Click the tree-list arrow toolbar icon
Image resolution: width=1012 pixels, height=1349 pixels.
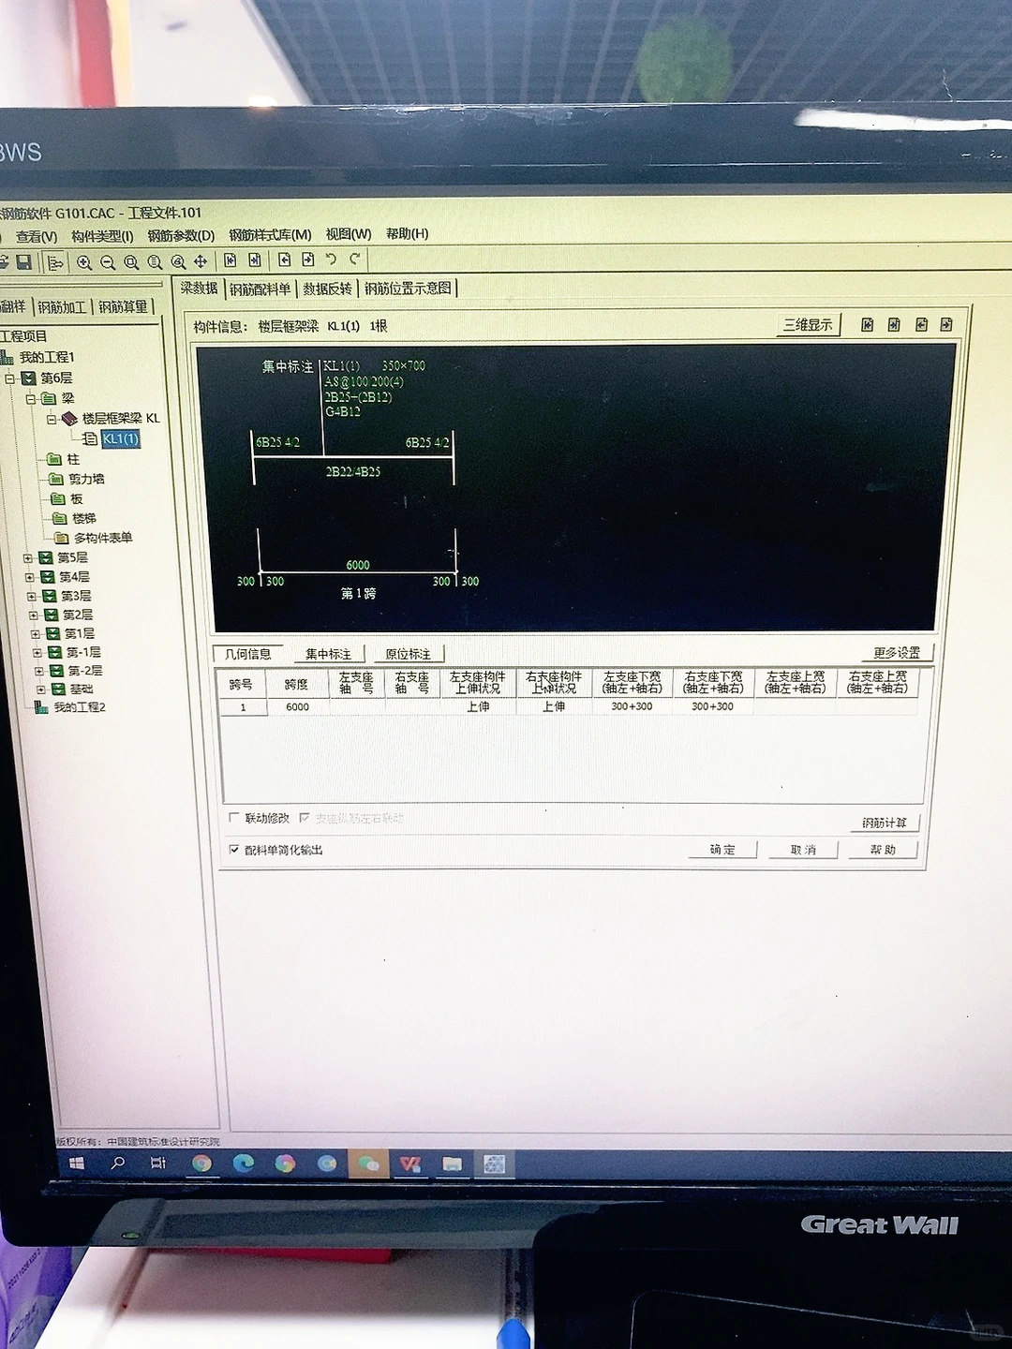[55, 263]
